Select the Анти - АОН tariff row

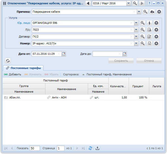pos(83,97)
